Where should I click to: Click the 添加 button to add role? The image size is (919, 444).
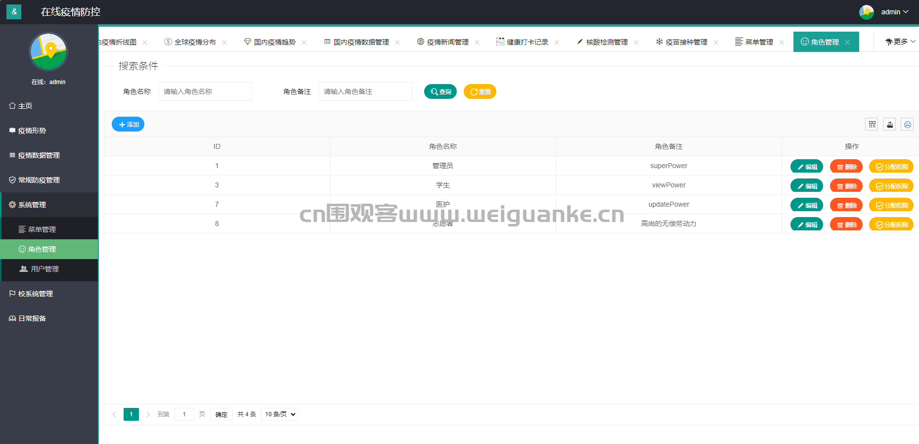[128, 125]
